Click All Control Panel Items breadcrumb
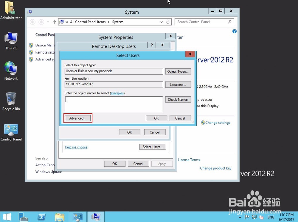 [x=88, y=22]
